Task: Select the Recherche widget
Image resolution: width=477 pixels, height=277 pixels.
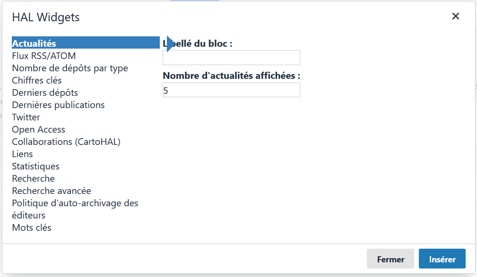Action: tap(33, 178)
